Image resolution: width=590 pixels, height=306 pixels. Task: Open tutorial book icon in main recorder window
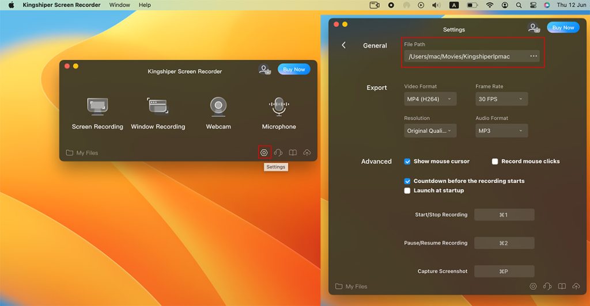click(293, 152)
